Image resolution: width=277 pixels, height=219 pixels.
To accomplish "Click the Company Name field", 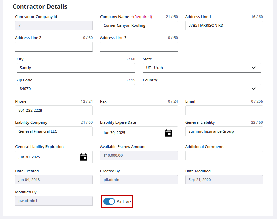I will point(139,25).
